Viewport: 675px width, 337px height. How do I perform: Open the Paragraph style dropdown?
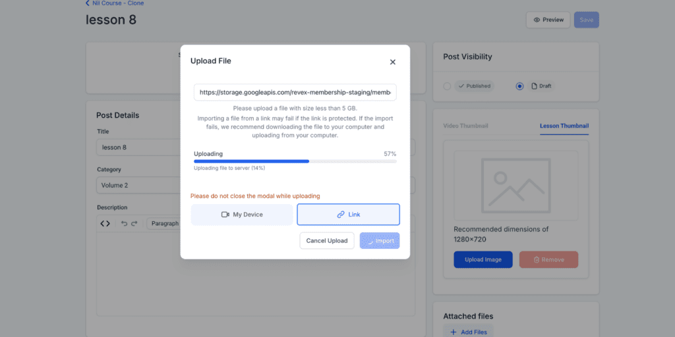coord(165,224)
